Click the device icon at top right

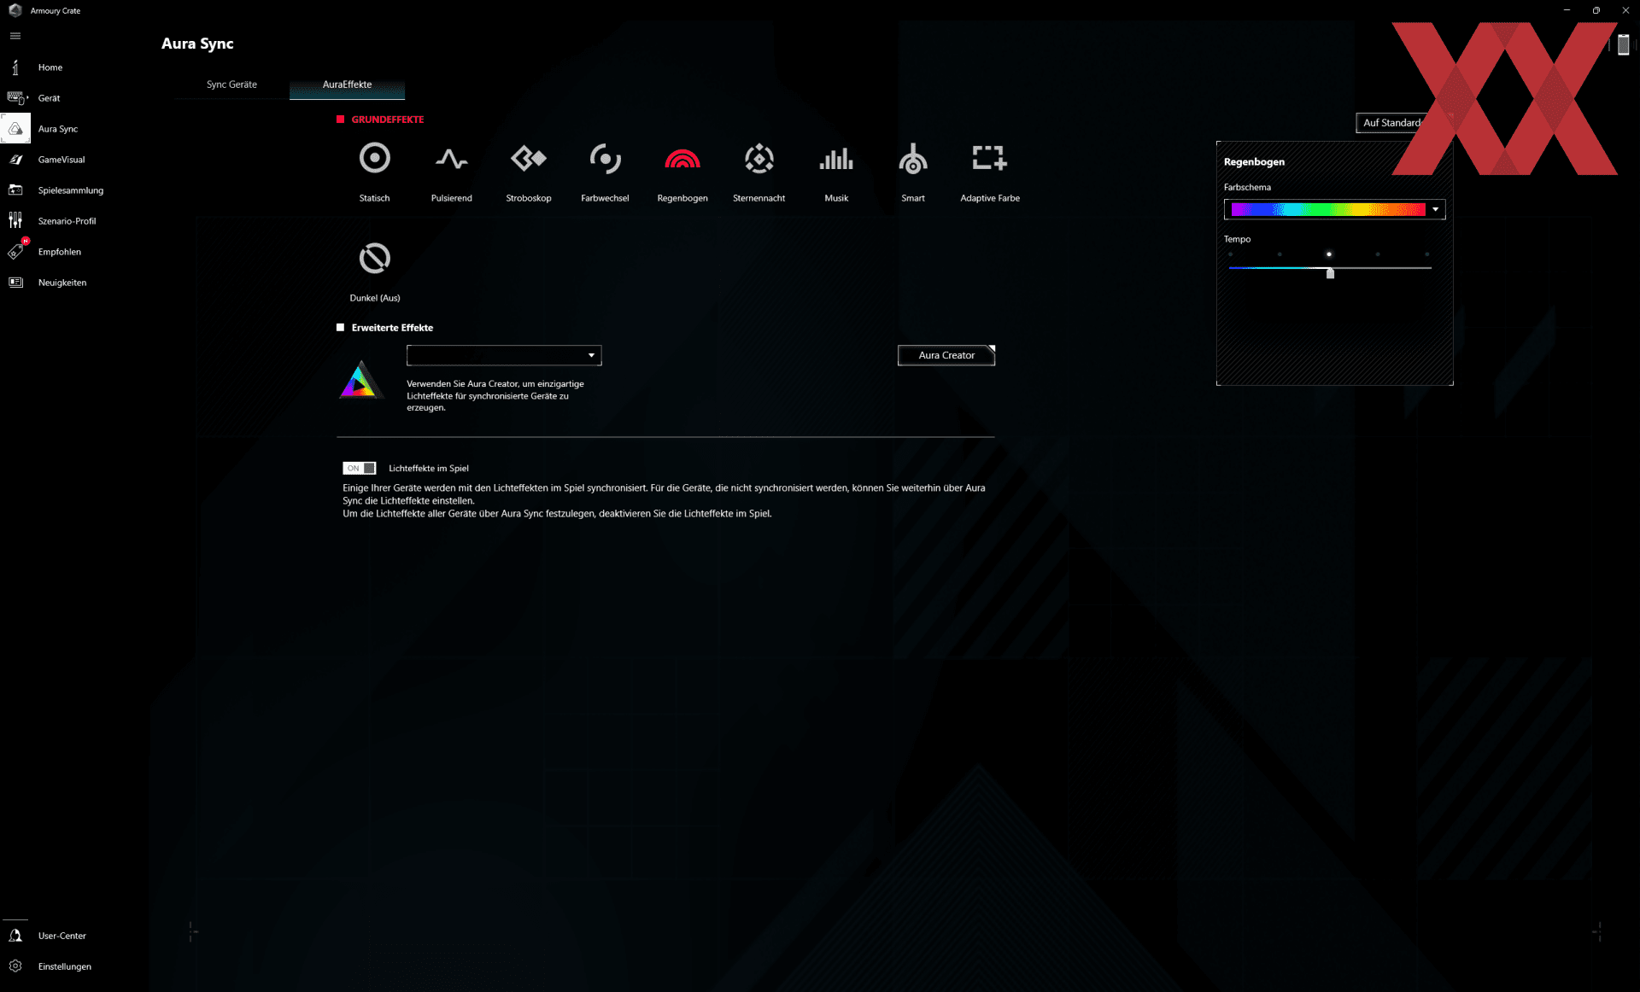[1623, 45]
